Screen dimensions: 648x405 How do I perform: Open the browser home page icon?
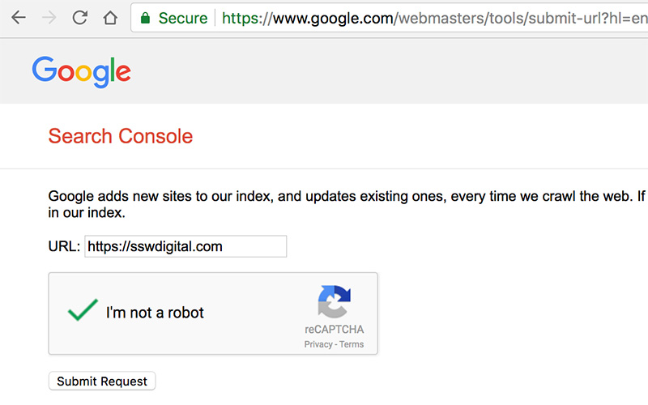click(110, 17)
